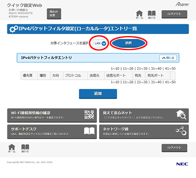The width and height of the screenshot is (196, 178).
Task: Click the house with magnifier icon
Action: [181, 114]
